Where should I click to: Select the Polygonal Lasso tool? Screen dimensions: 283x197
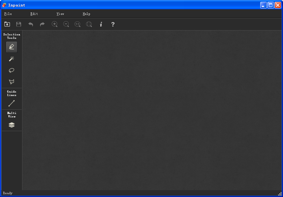pos(12,82)
